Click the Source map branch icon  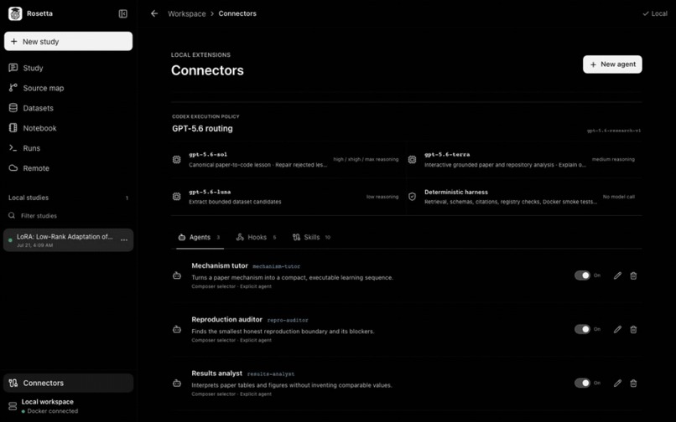click(x=13, y=88)
